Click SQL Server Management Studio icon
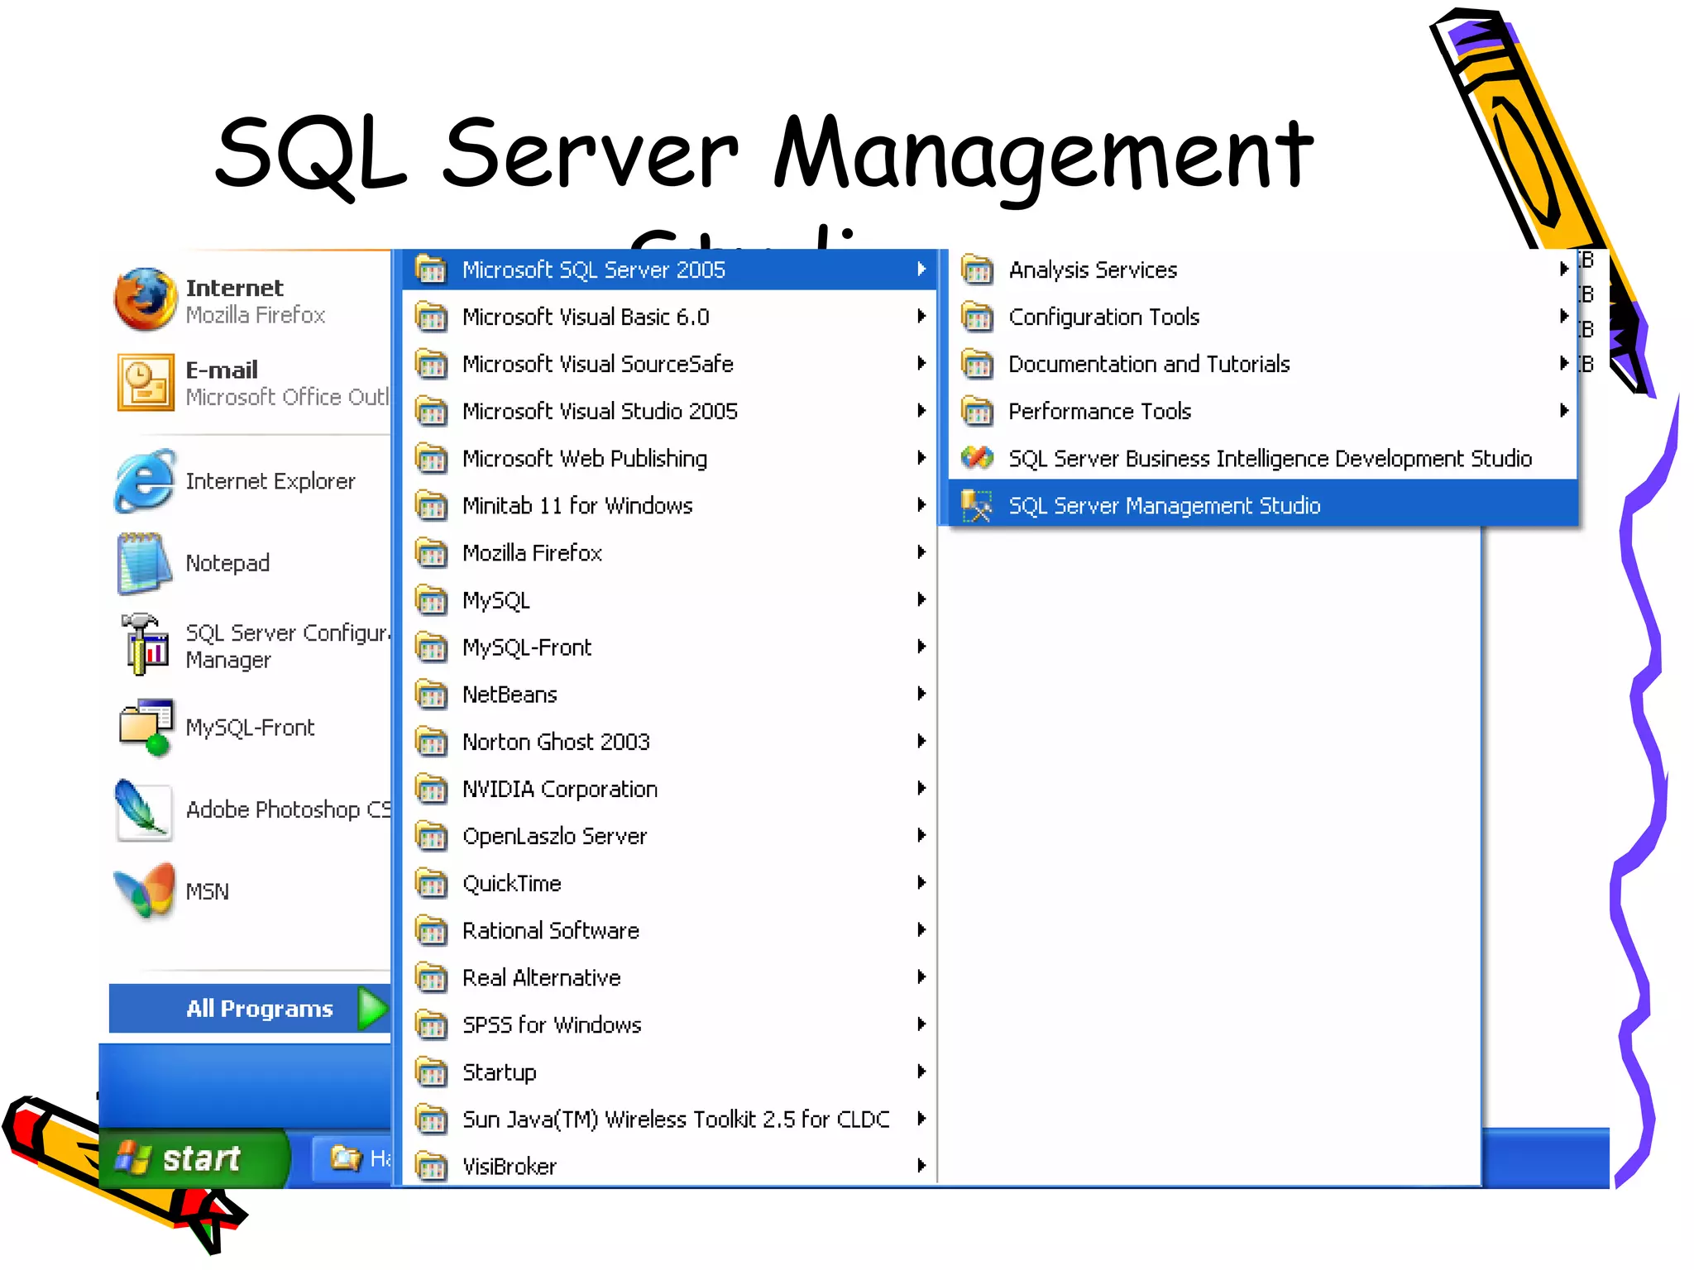Screen dimensions: 1694x1270 977,505
